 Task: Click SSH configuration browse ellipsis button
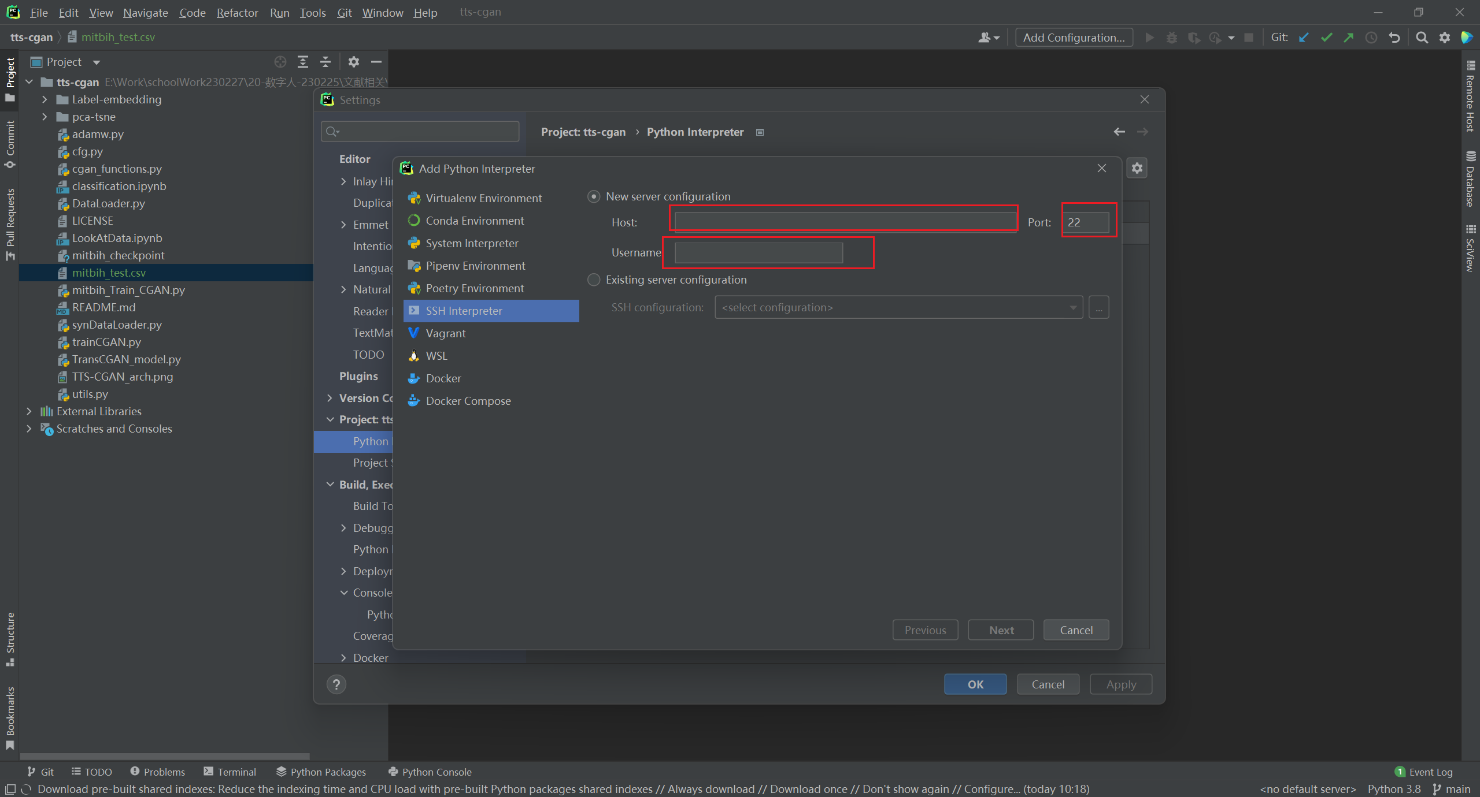1098,307
